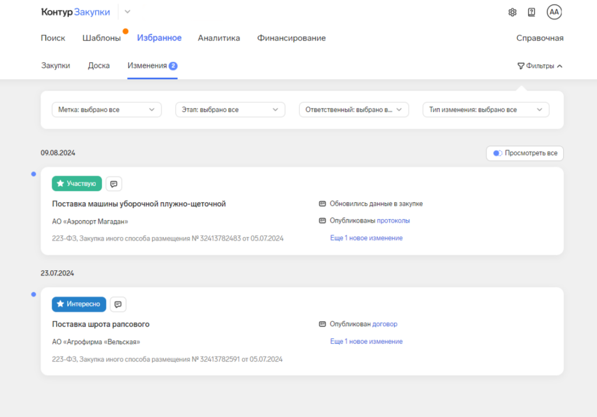
Task: Open the договор link
Action: (x=384, y=324)
